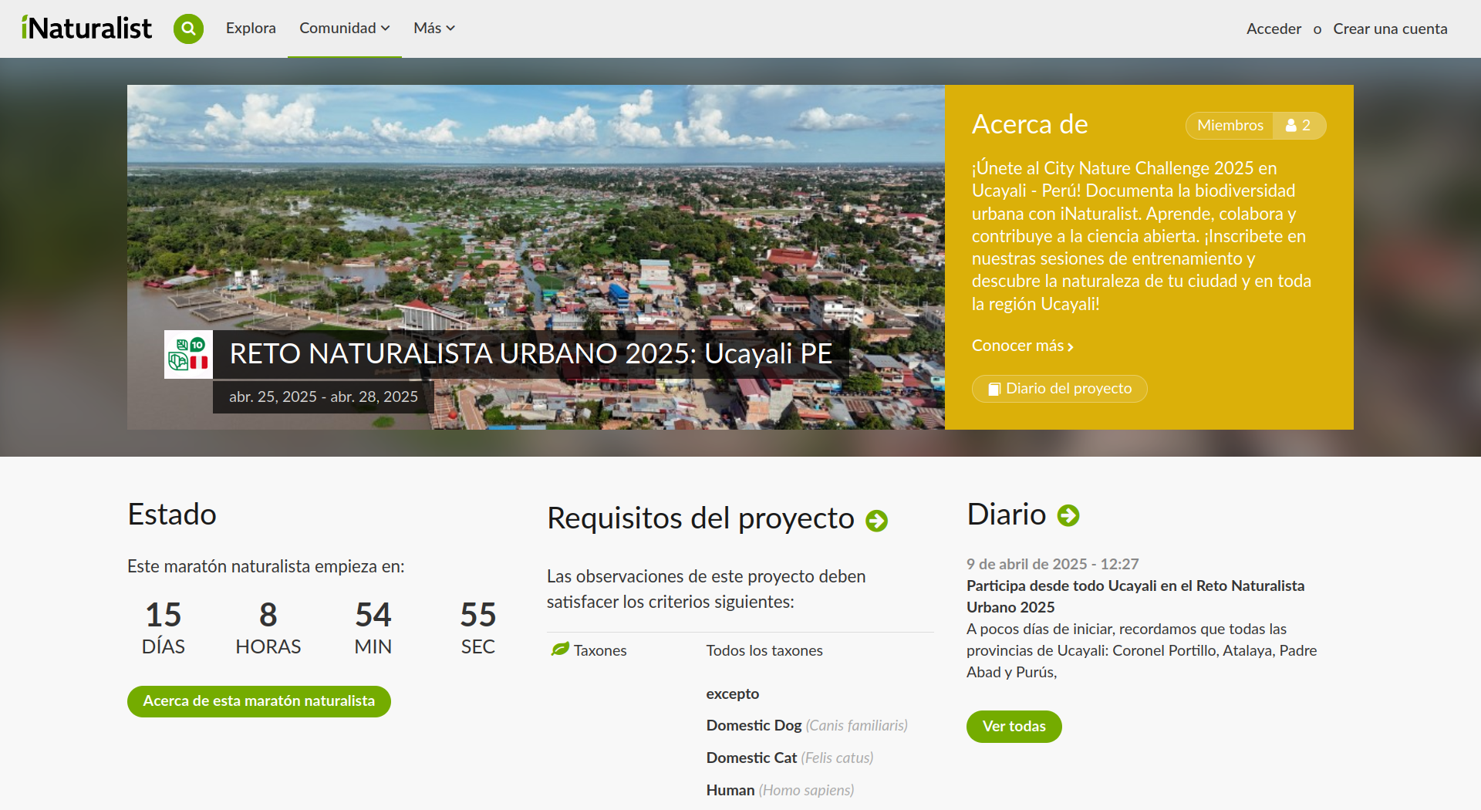The width and height of the screenshot is (1481, 810).
Task: Click the countdown '55 SEC' value
Action: (x=478, y=628)
